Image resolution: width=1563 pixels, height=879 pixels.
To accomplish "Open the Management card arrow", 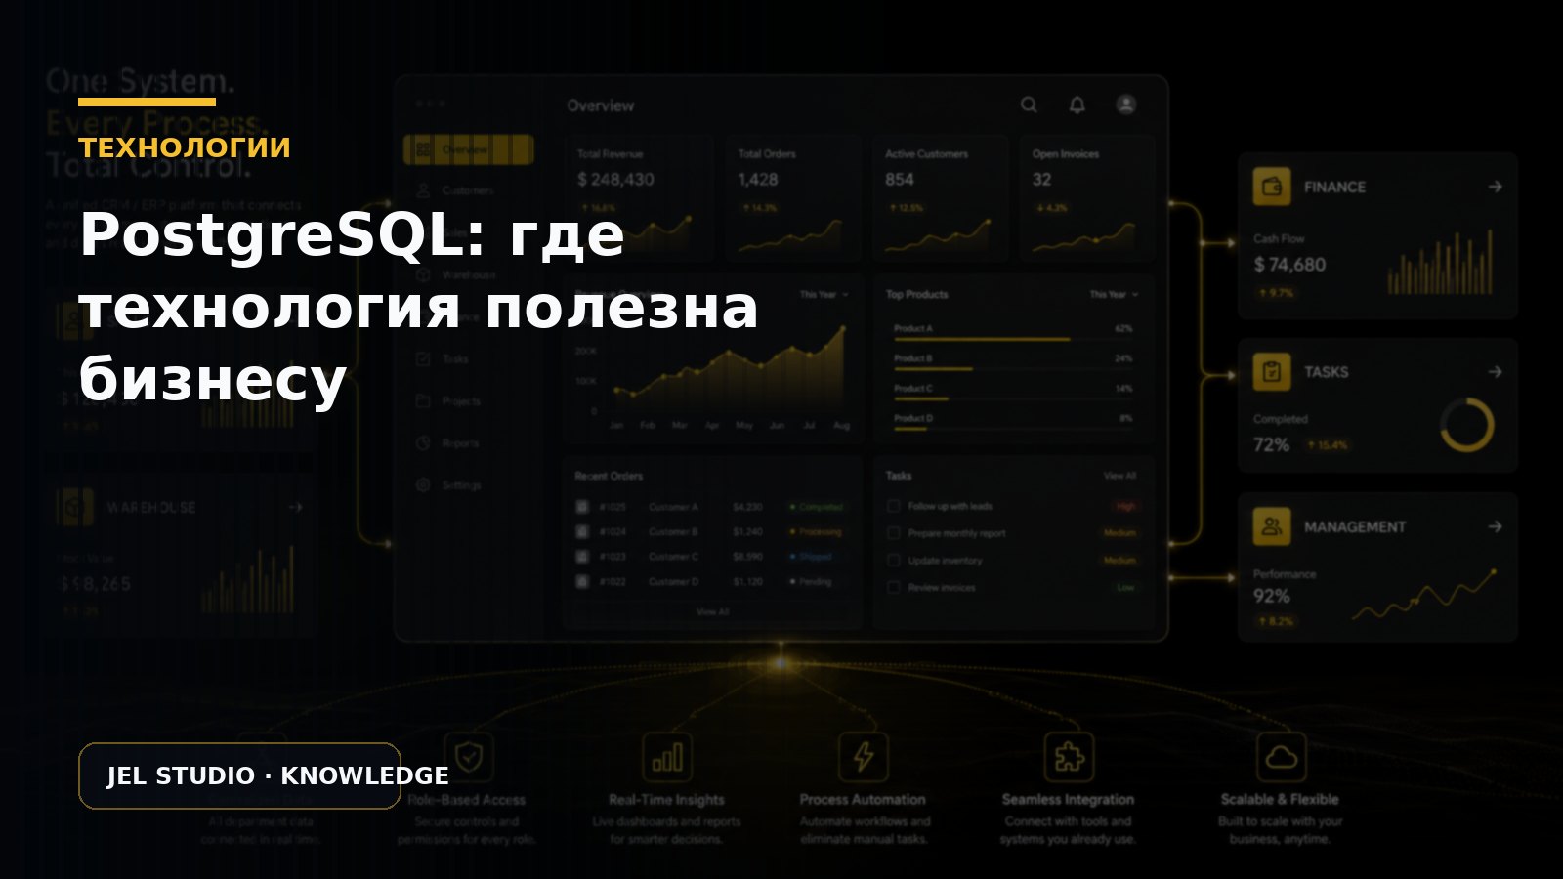I will [1495, 526].
